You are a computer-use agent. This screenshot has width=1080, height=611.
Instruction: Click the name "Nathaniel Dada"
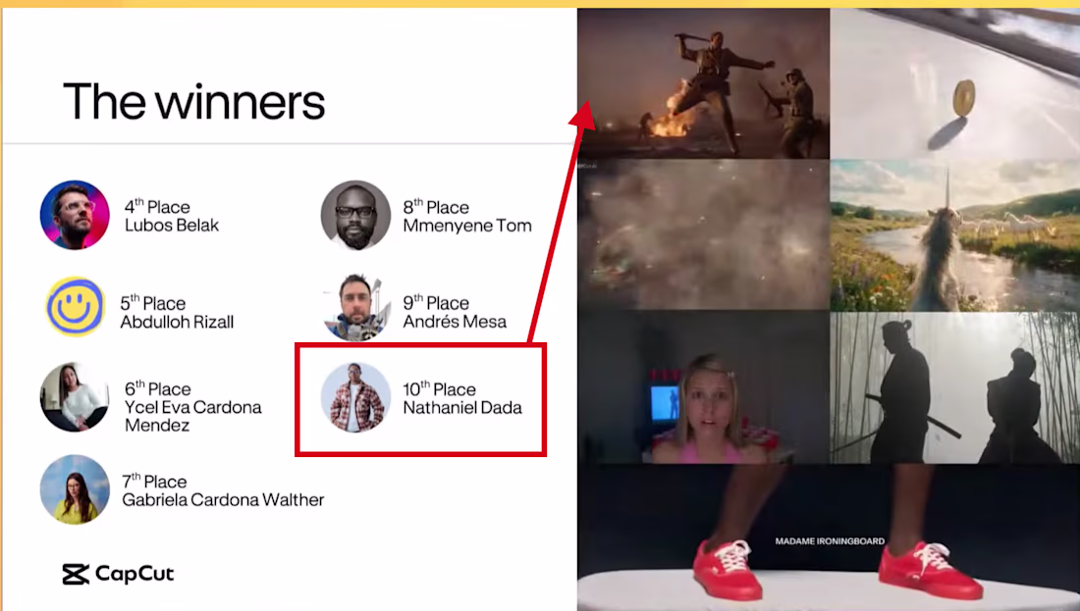(x=462, y=407)
